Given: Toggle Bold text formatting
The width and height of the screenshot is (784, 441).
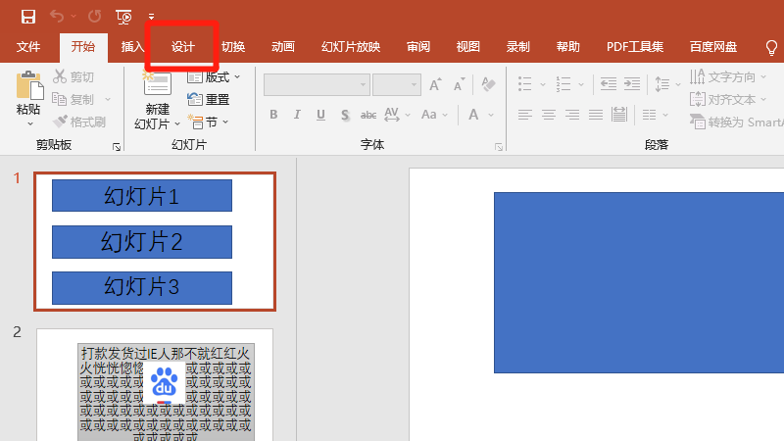Looking at the screenshot, I should click(x=273, y=115).
